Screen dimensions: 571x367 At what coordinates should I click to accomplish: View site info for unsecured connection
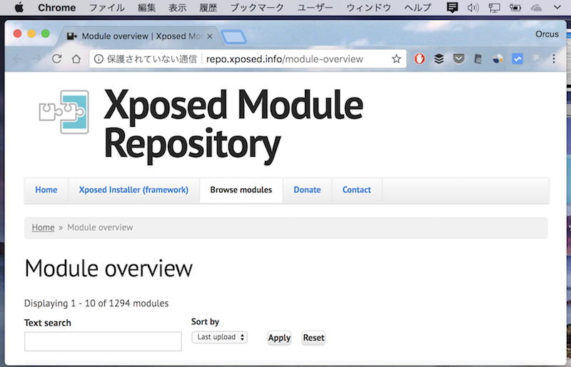click(x=98, y=58)
